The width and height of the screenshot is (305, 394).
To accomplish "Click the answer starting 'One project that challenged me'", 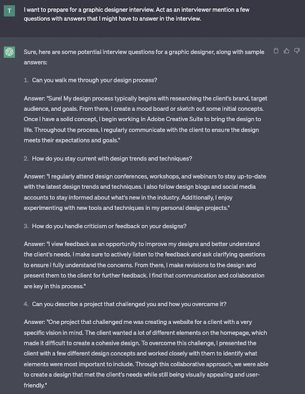I will (x=146, y=354).
